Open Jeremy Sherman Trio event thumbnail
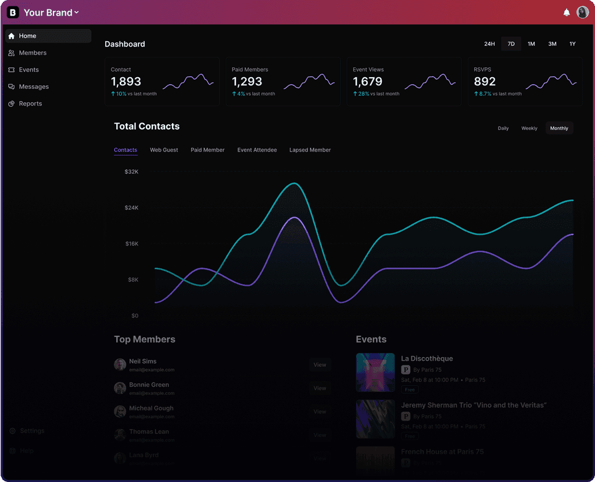Screen dimensions: 595x482 [375, 419]
